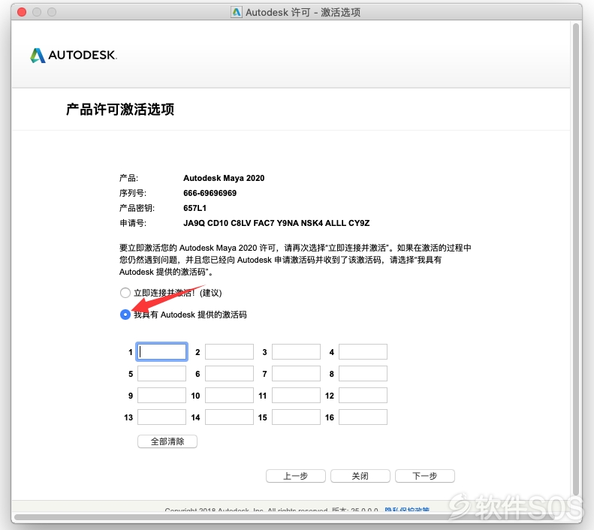Click product name "Autodesk Maya 2020"

tap(224, 178)
